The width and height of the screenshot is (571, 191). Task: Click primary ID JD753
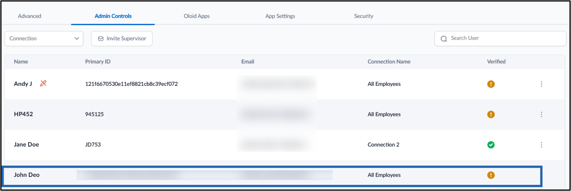pyautogui.click(x=93, y=144)
